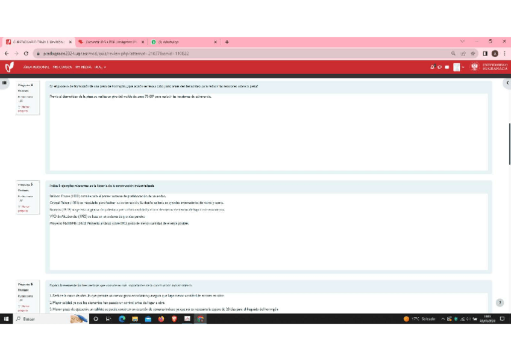Bookmark this page with the star icon

(x=473, y=54)
